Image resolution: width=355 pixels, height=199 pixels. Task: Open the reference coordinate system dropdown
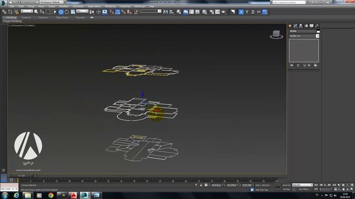82,11
